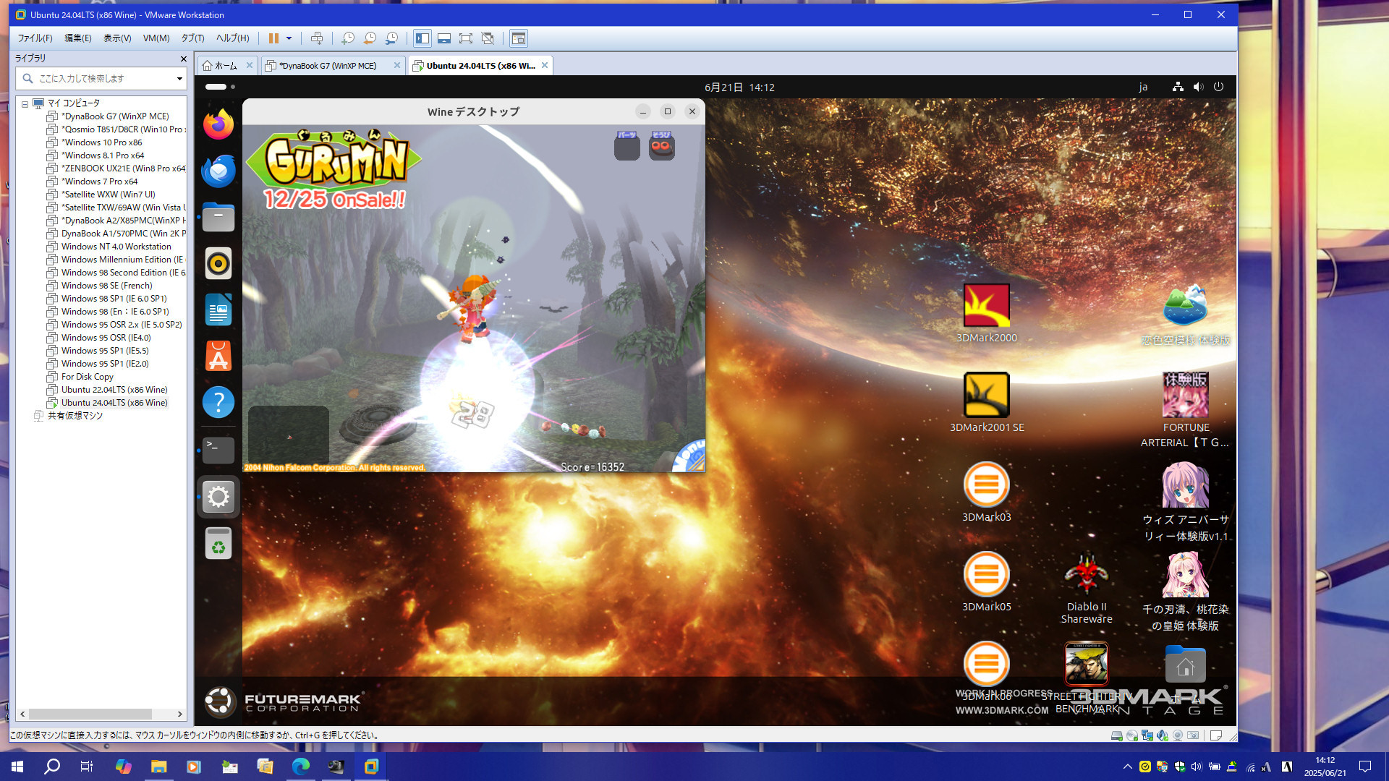Open 3DMark2001 SE desktop shortcut
Image resolution: width=1389 pixels, height=781 pixels.
[986, 403]
